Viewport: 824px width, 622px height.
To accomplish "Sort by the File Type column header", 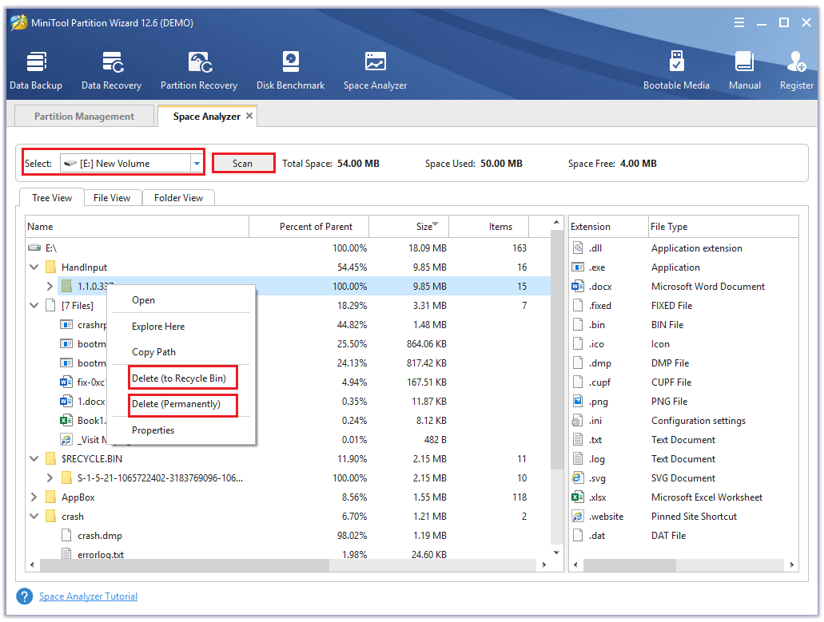I will click(723, 226).
